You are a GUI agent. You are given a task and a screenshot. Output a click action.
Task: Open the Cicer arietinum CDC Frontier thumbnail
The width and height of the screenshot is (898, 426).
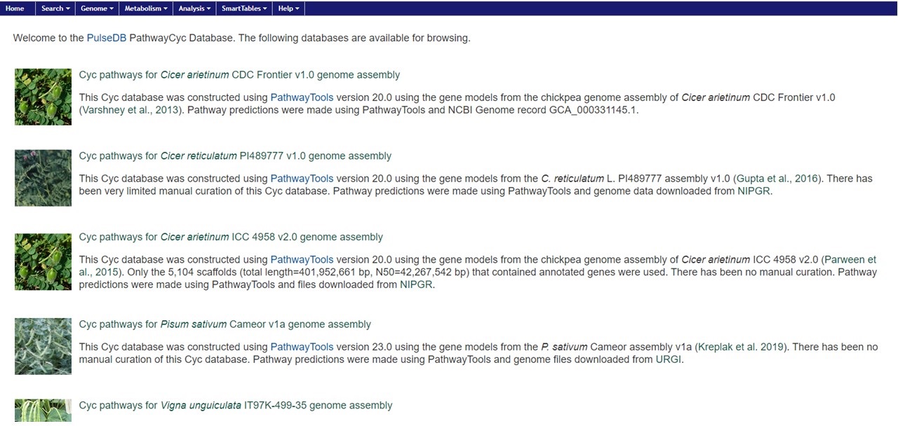[x=43, y=97]
